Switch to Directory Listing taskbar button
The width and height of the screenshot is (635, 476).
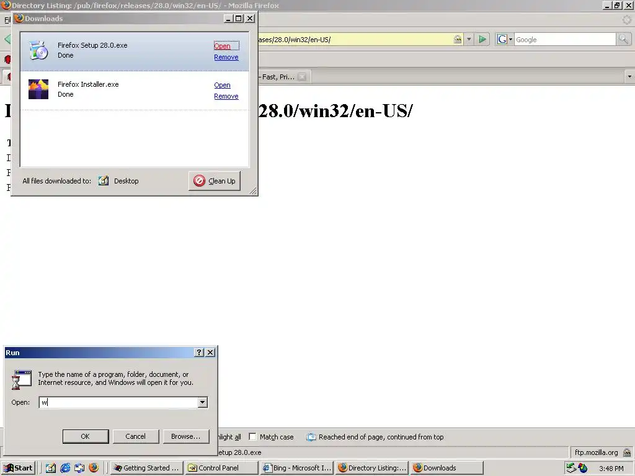(x=372, y=468)
